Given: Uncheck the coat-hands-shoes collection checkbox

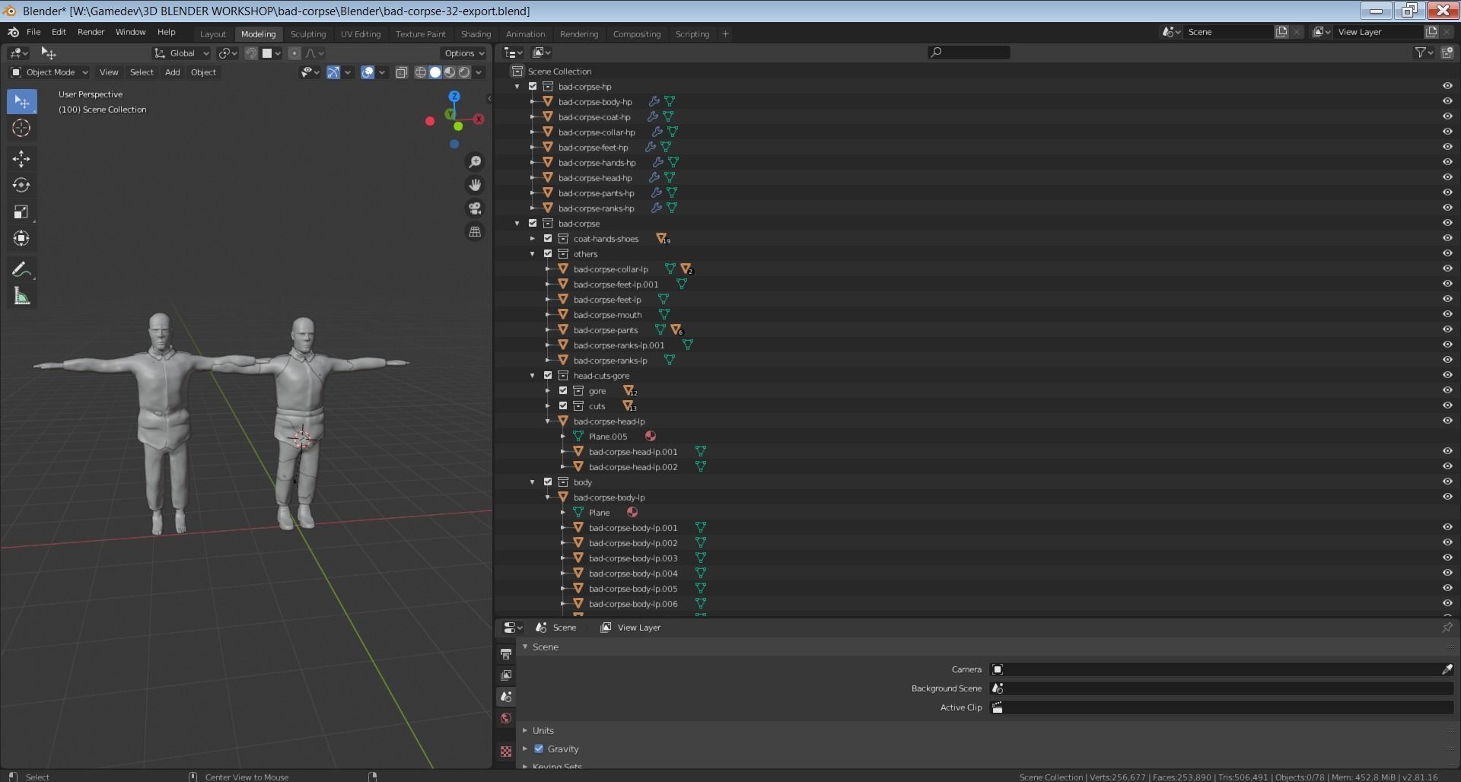Looking at the screenshot, I should pyautogui.click(x=548, y=238).
